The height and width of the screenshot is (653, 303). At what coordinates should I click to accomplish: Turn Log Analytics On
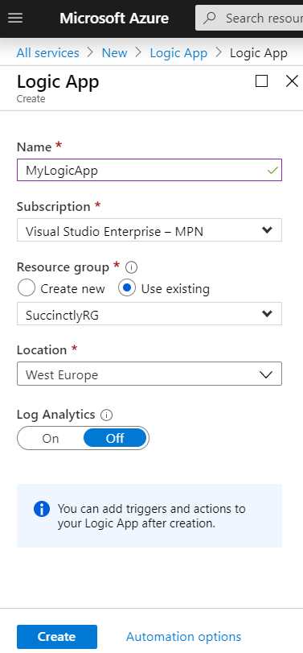51,438
